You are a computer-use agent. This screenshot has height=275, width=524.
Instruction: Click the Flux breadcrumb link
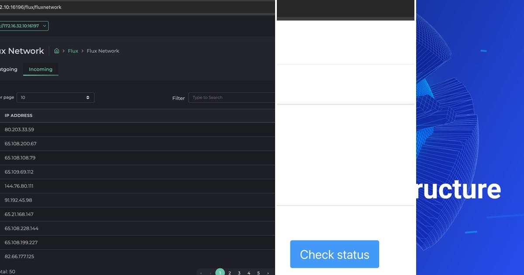click(73, 51)
